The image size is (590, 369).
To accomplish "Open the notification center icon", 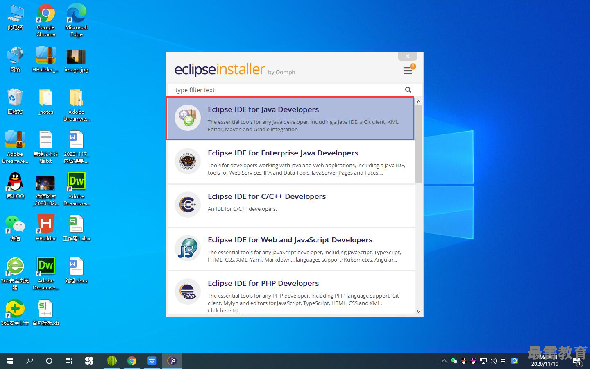I will point(577,361).
